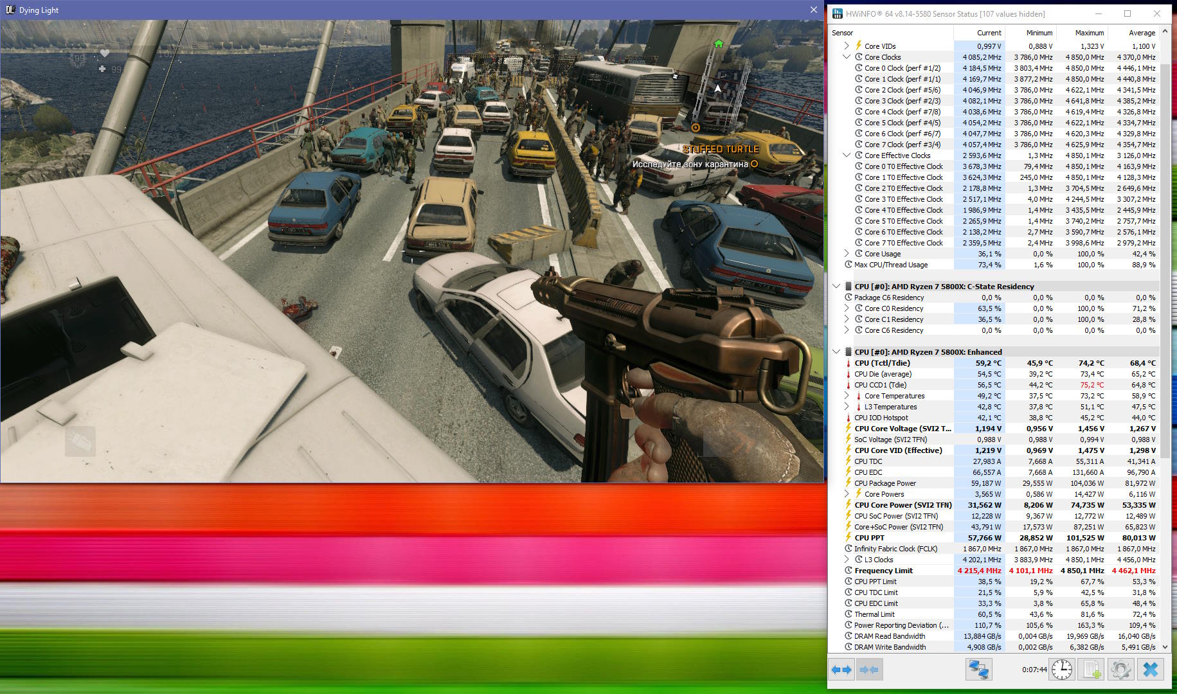Viewport: 1177px width, 694px height.
Task: Select the DRAM Write Bandwidth row
Action: coord(994,647)
